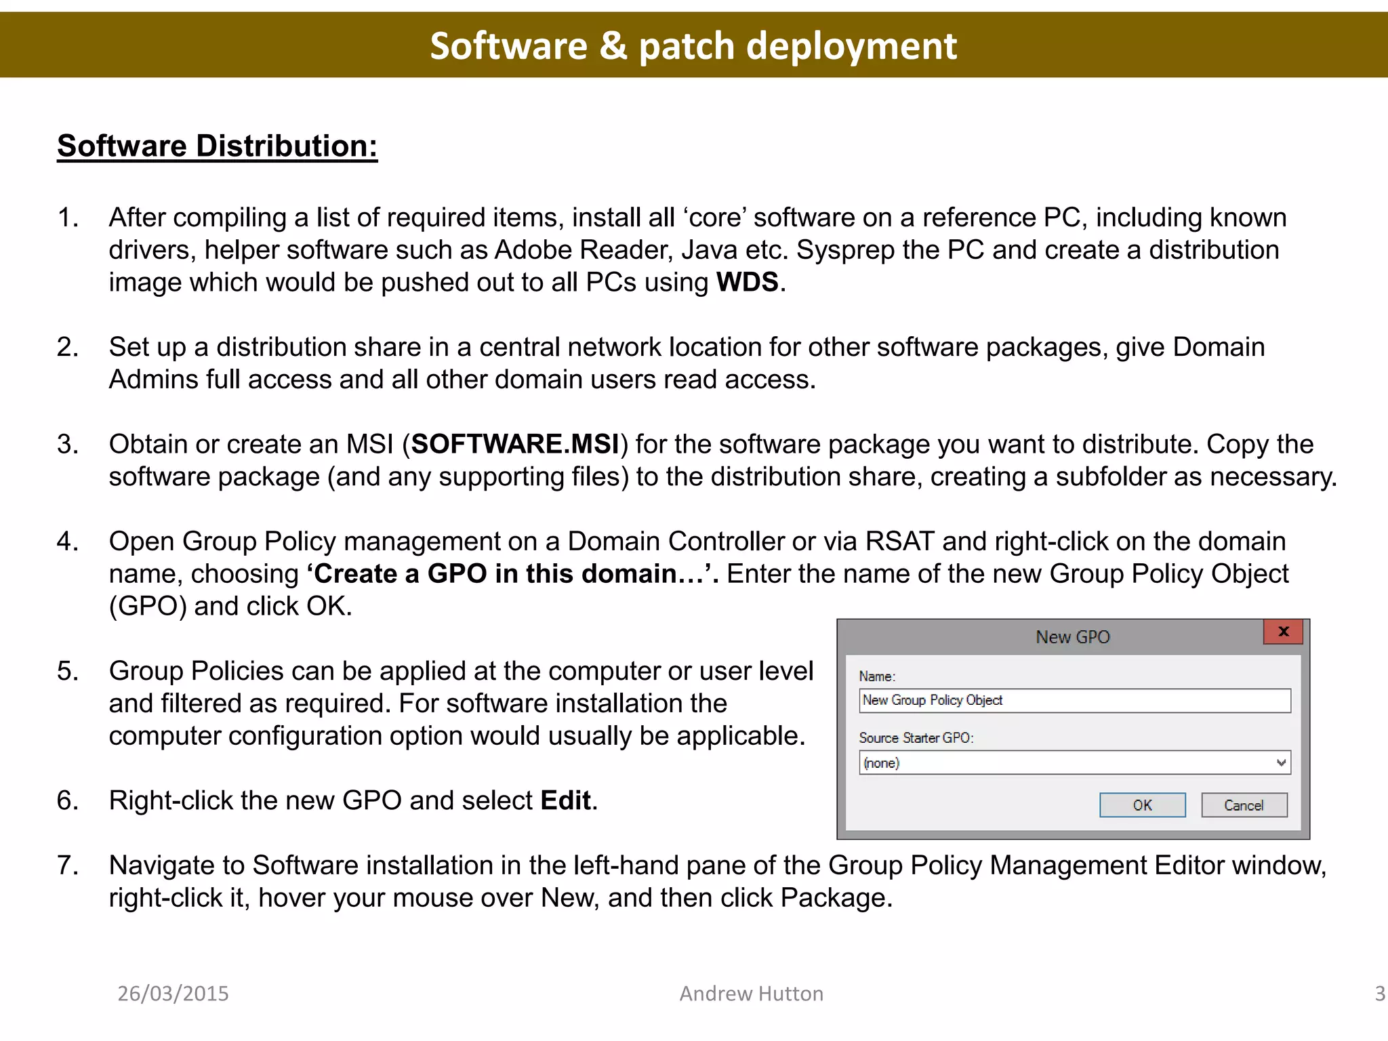
Task: Click the author name Andrew Hutton
Action: [751, 994]
